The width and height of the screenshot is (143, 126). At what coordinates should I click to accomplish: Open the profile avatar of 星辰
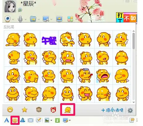(x=10, y=6)
